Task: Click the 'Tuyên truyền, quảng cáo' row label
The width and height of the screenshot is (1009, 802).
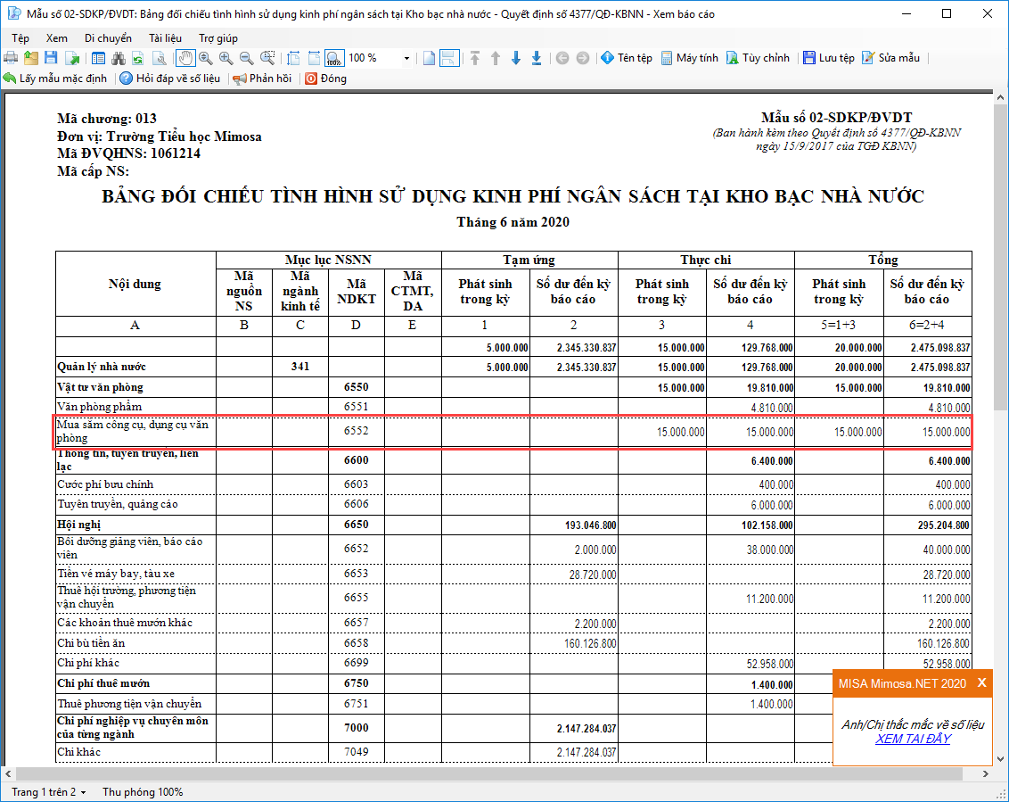Action: pos(117,504)
